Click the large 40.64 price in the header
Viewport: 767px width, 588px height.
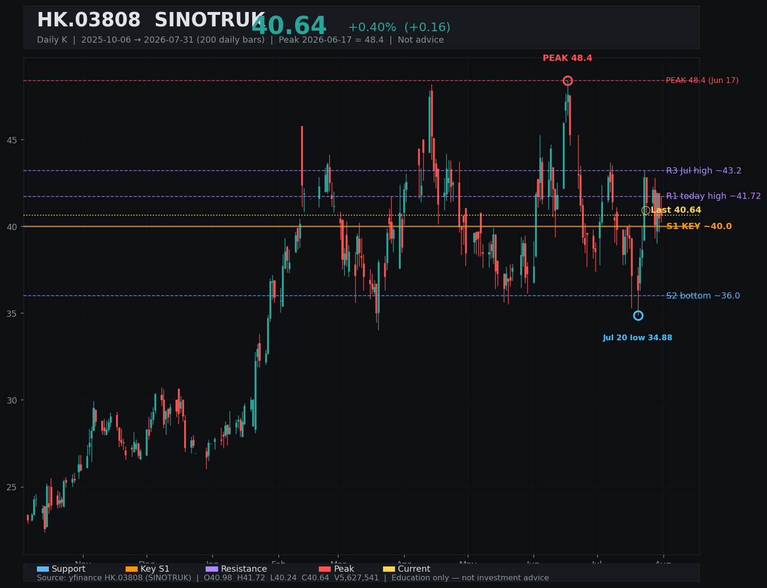(x=289, y=26)
